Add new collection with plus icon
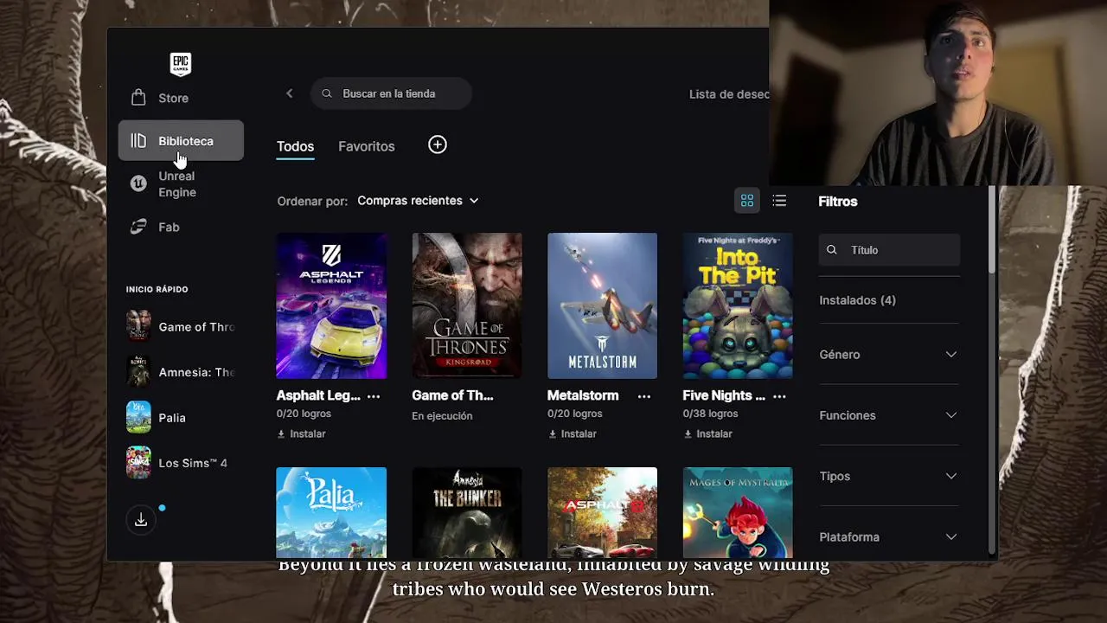This screenshot has height=623, width=1107. (438, 145)
